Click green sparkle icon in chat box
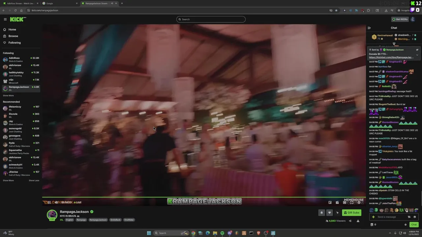 coord(374,217)
